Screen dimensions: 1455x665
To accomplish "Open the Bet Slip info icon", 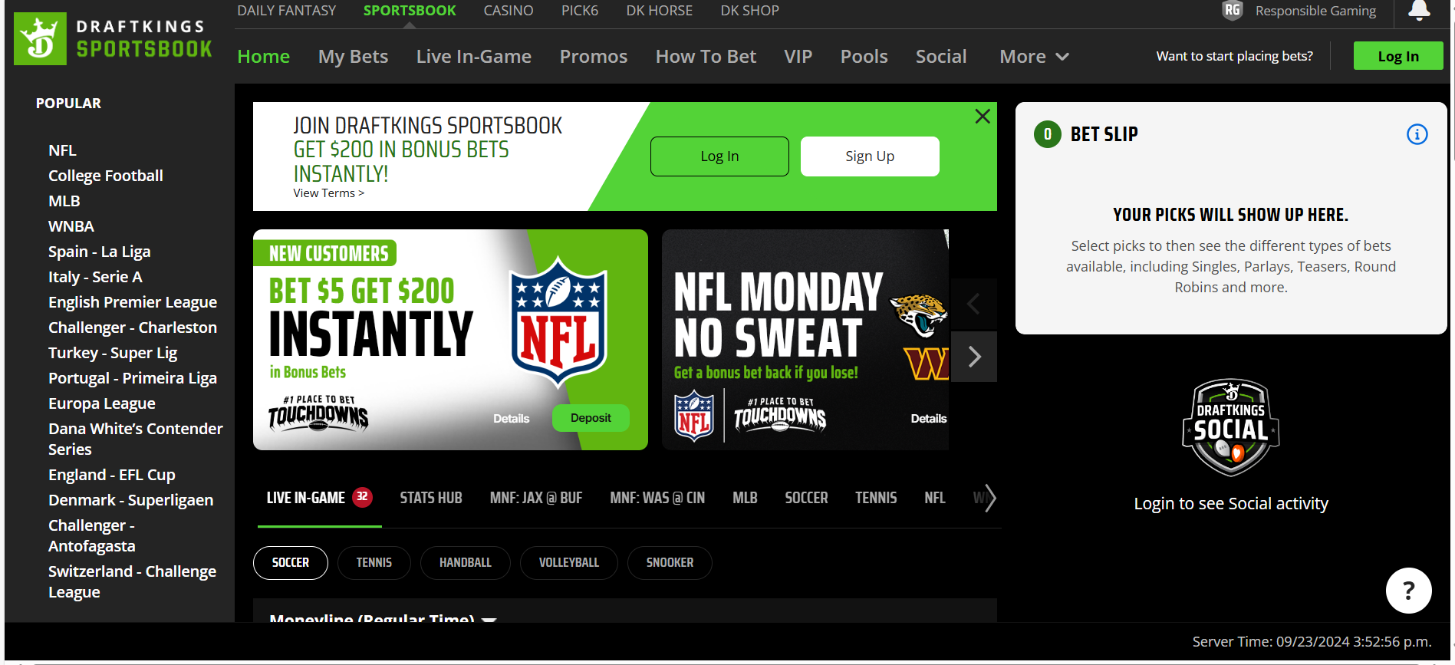I will (x=1417, y=135).
